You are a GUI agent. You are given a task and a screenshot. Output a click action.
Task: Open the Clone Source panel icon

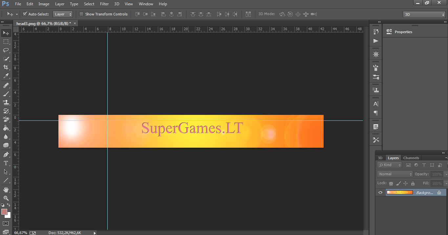[376, 90]
